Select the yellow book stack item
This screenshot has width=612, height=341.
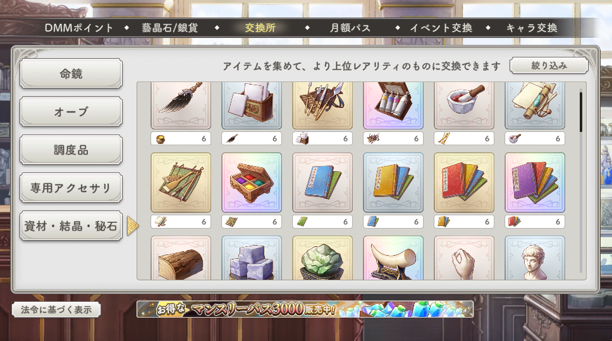tap(393, 182)
